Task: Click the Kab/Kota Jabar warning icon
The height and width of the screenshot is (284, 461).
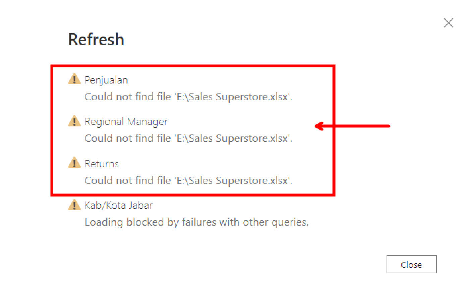Action: (74, 205)
